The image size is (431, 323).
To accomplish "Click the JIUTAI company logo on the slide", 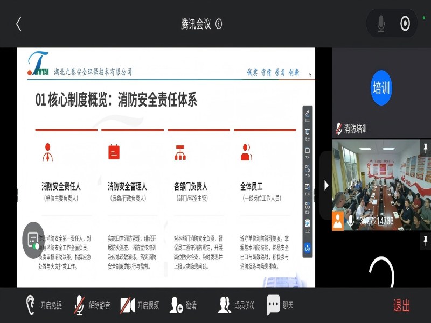I will pos(38,63).
